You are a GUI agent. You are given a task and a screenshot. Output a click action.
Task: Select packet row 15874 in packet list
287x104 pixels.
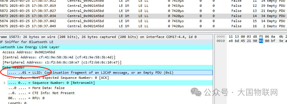(143, 21)
